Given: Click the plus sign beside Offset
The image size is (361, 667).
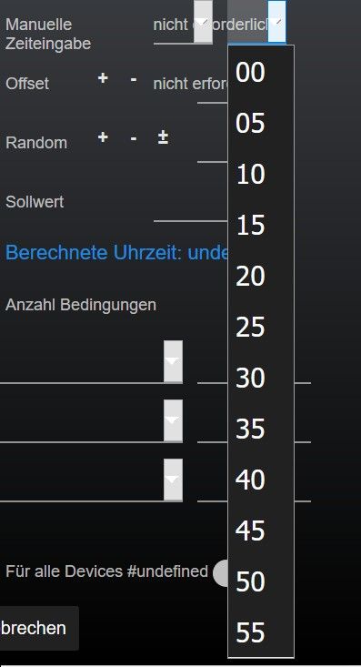Looking at the screenshot, I should [103, 78].
